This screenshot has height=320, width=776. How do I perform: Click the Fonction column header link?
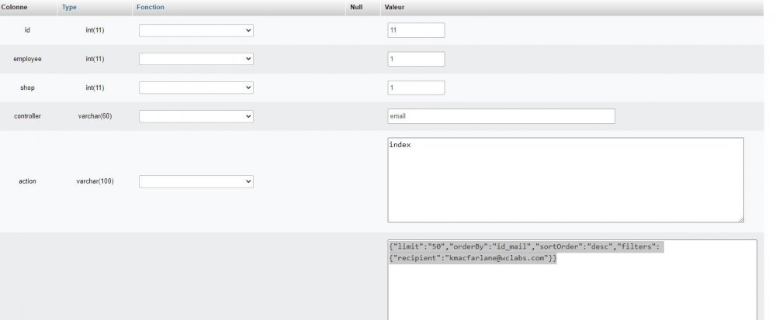[151, 8]
